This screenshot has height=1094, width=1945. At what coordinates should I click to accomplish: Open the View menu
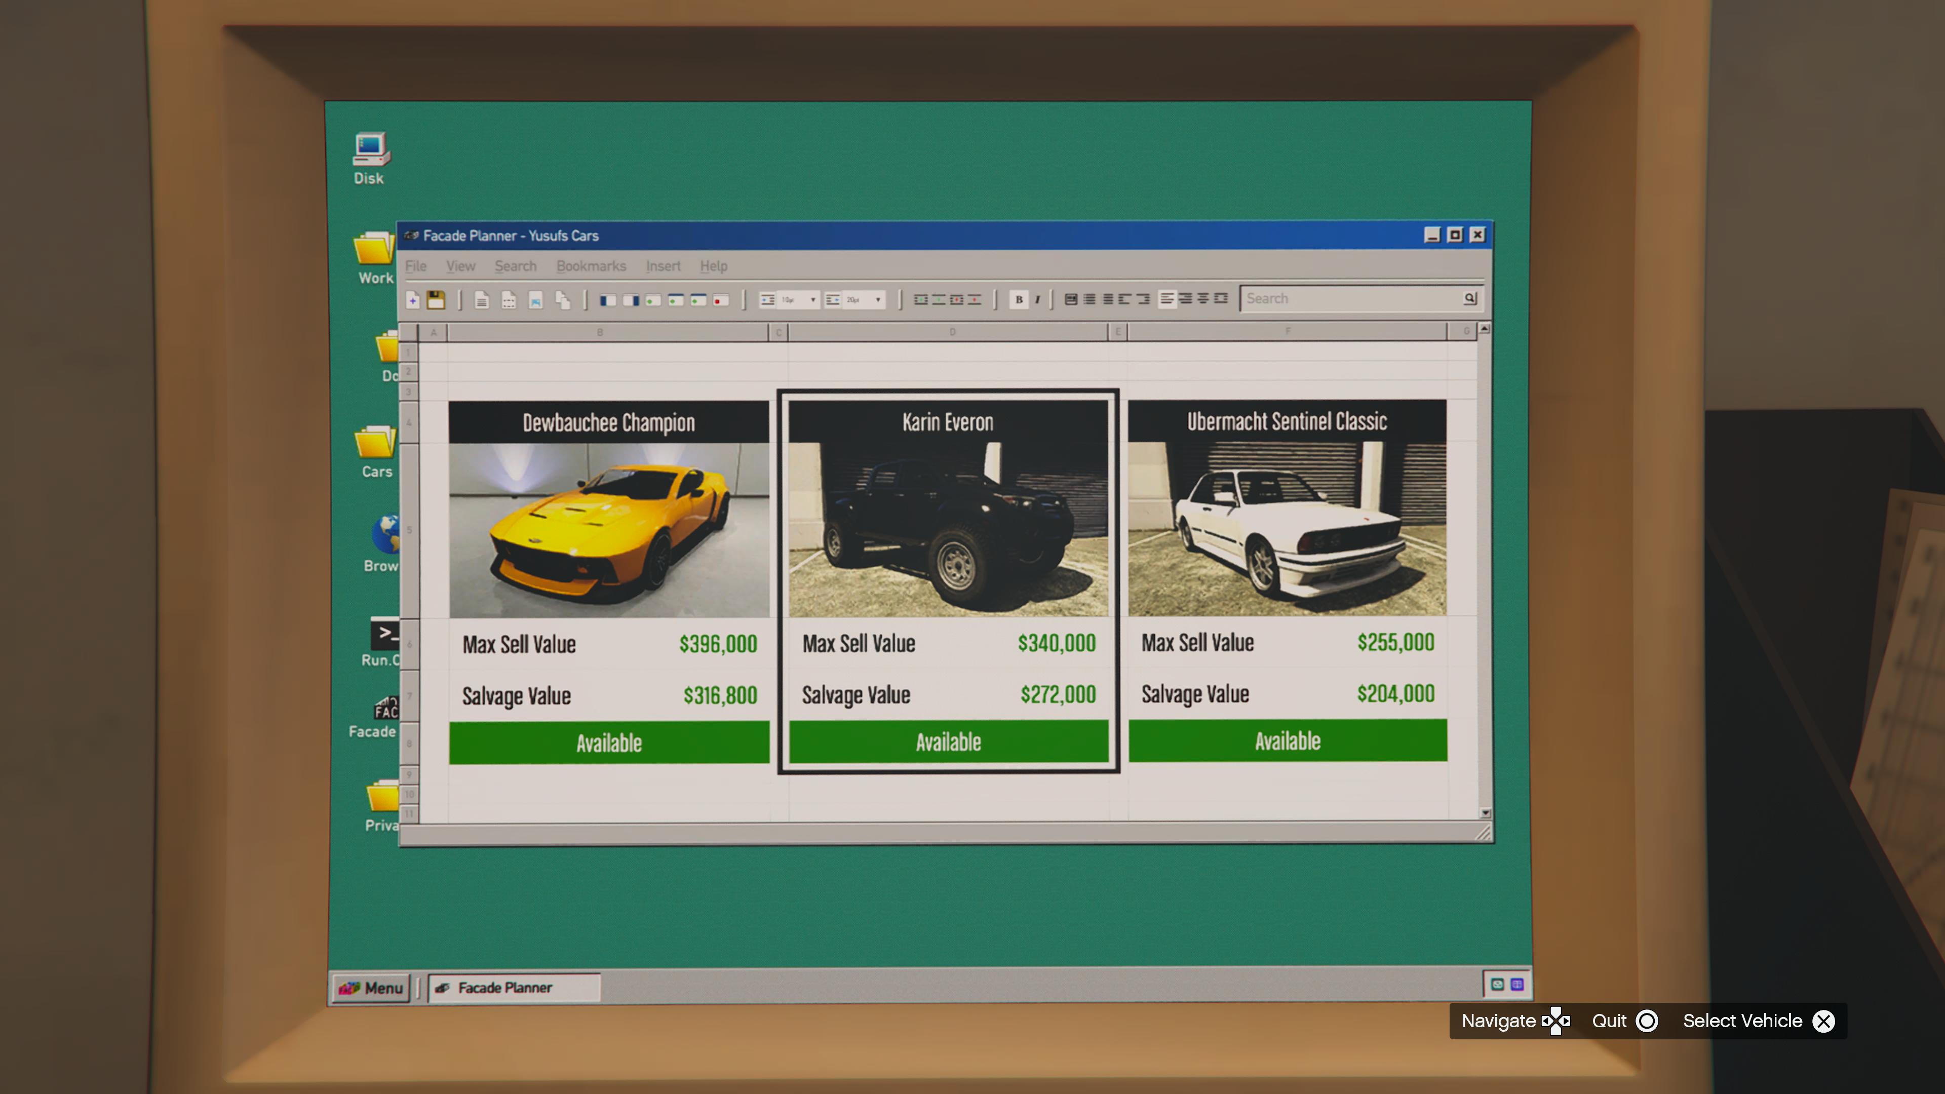[x=460, y=266]
